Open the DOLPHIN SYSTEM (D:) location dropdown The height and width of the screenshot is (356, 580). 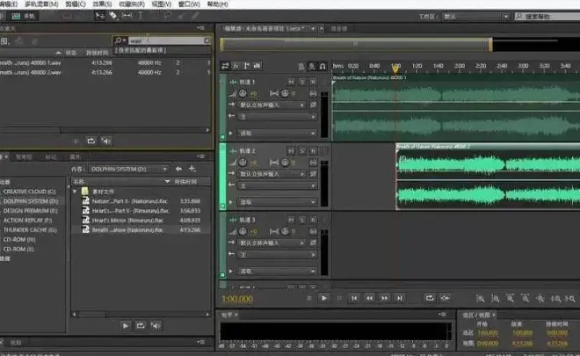(127, 168)
